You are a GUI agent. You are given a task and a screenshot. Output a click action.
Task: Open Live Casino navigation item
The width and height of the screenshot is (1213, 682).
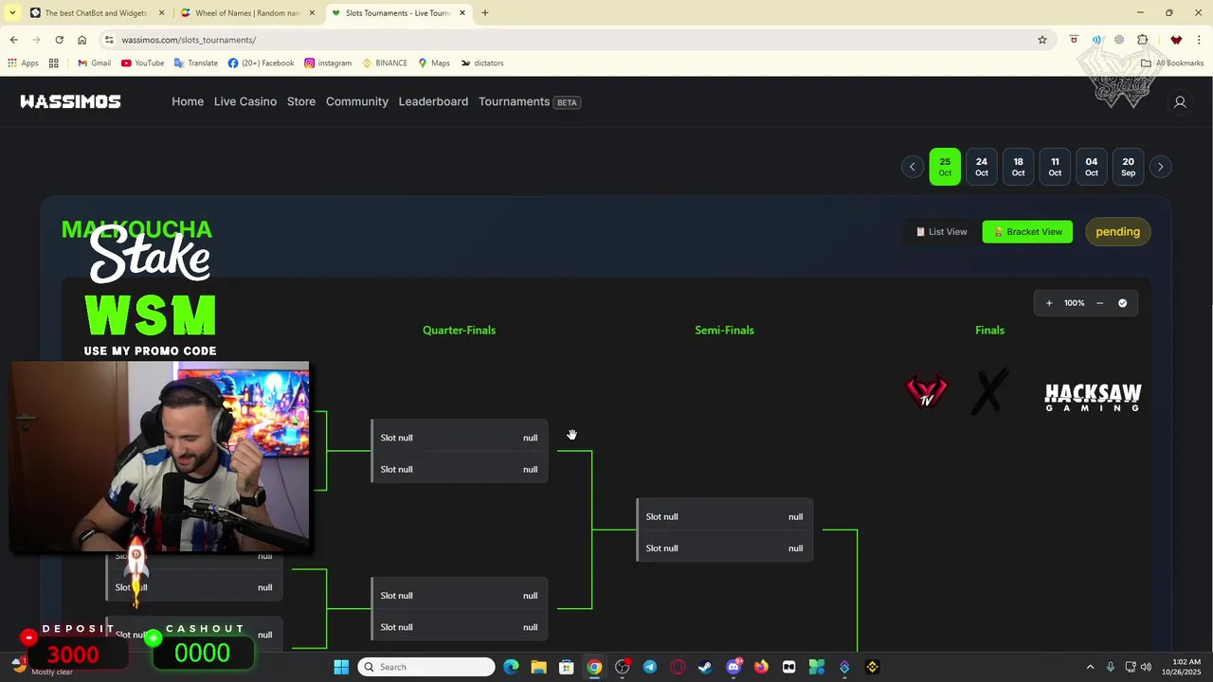click(x=245, y=101)
